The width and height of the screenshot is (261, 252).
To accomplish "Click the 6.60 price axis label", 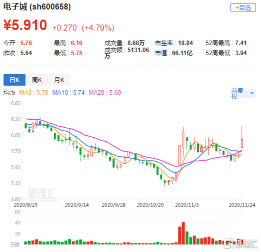I will (16, 103).
